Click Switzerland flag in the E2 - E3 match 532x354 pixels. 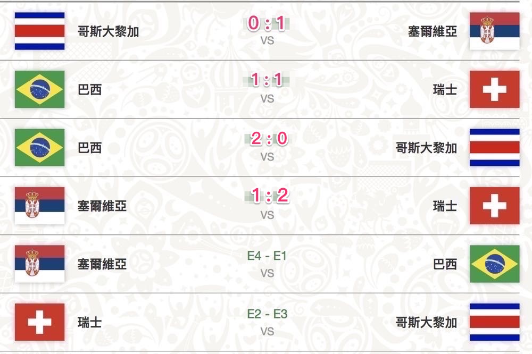tap(40, 322)
